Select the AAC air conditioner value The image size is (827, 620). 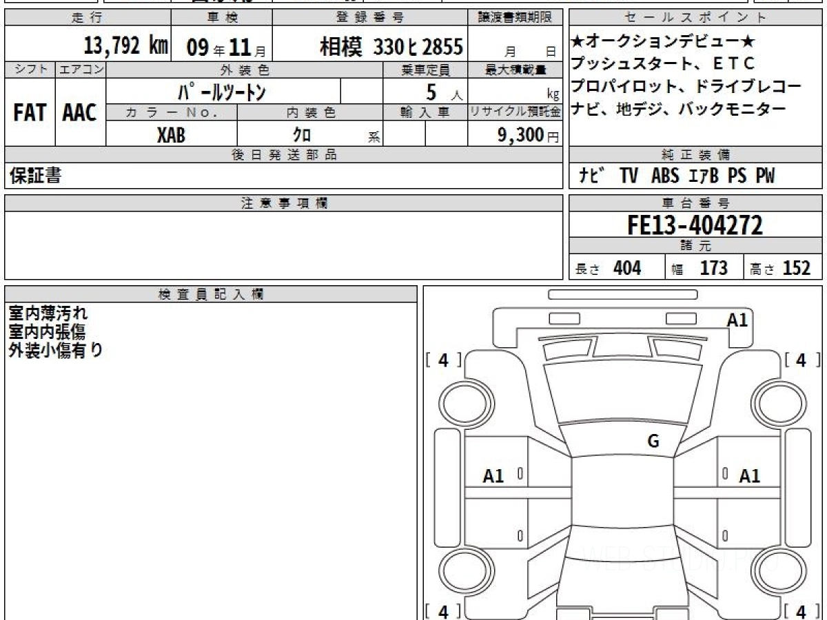pos(80,113)
